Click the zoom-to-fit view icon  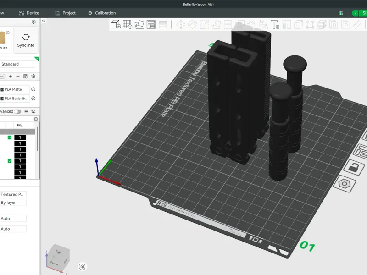(x=82, y=266)
